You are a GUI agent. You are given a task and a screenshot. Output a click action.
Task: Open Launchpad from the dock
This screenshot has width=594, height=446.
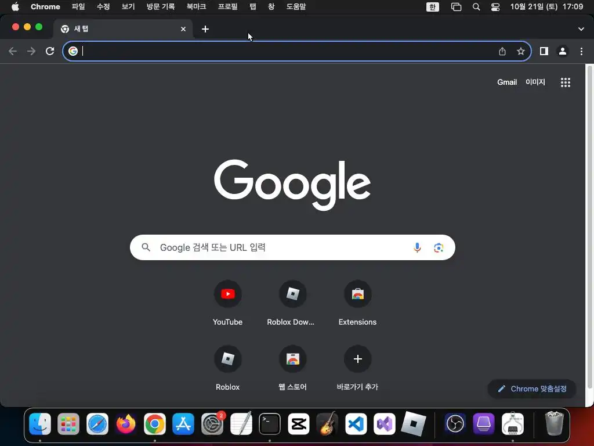[68, 423]
